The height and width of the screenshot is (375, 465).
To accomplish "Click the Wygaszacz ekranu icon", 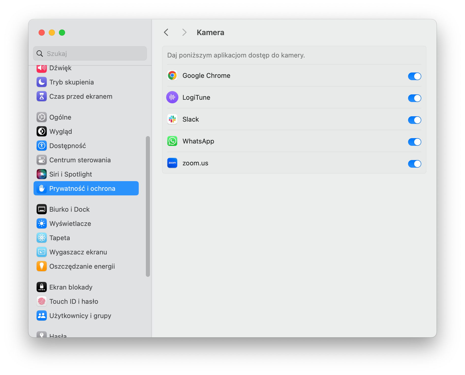I will (x=41, y=252).
